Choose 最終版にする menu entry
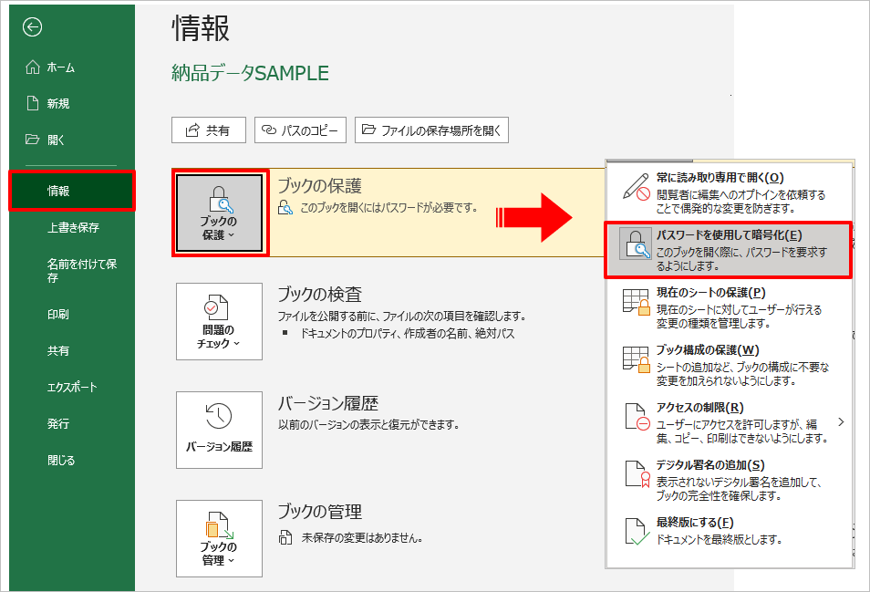 [729, 531]
